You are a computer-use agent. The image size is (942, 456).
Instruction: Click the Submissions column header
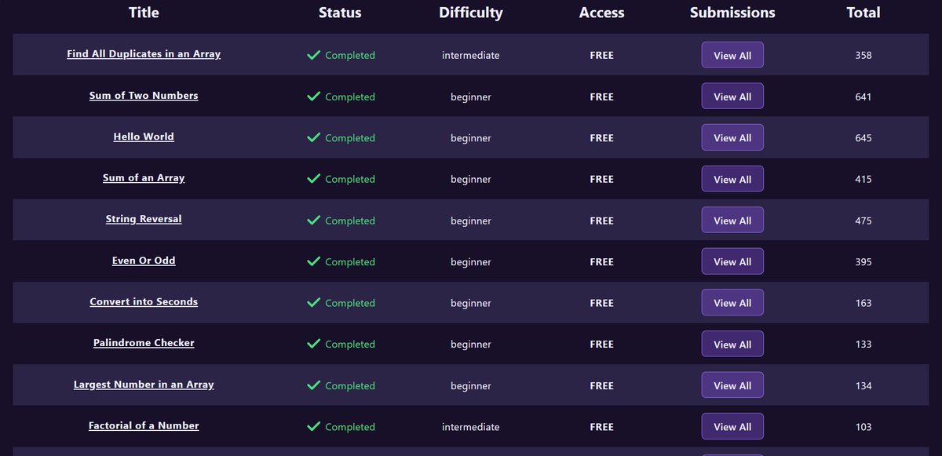pos(732,13)
